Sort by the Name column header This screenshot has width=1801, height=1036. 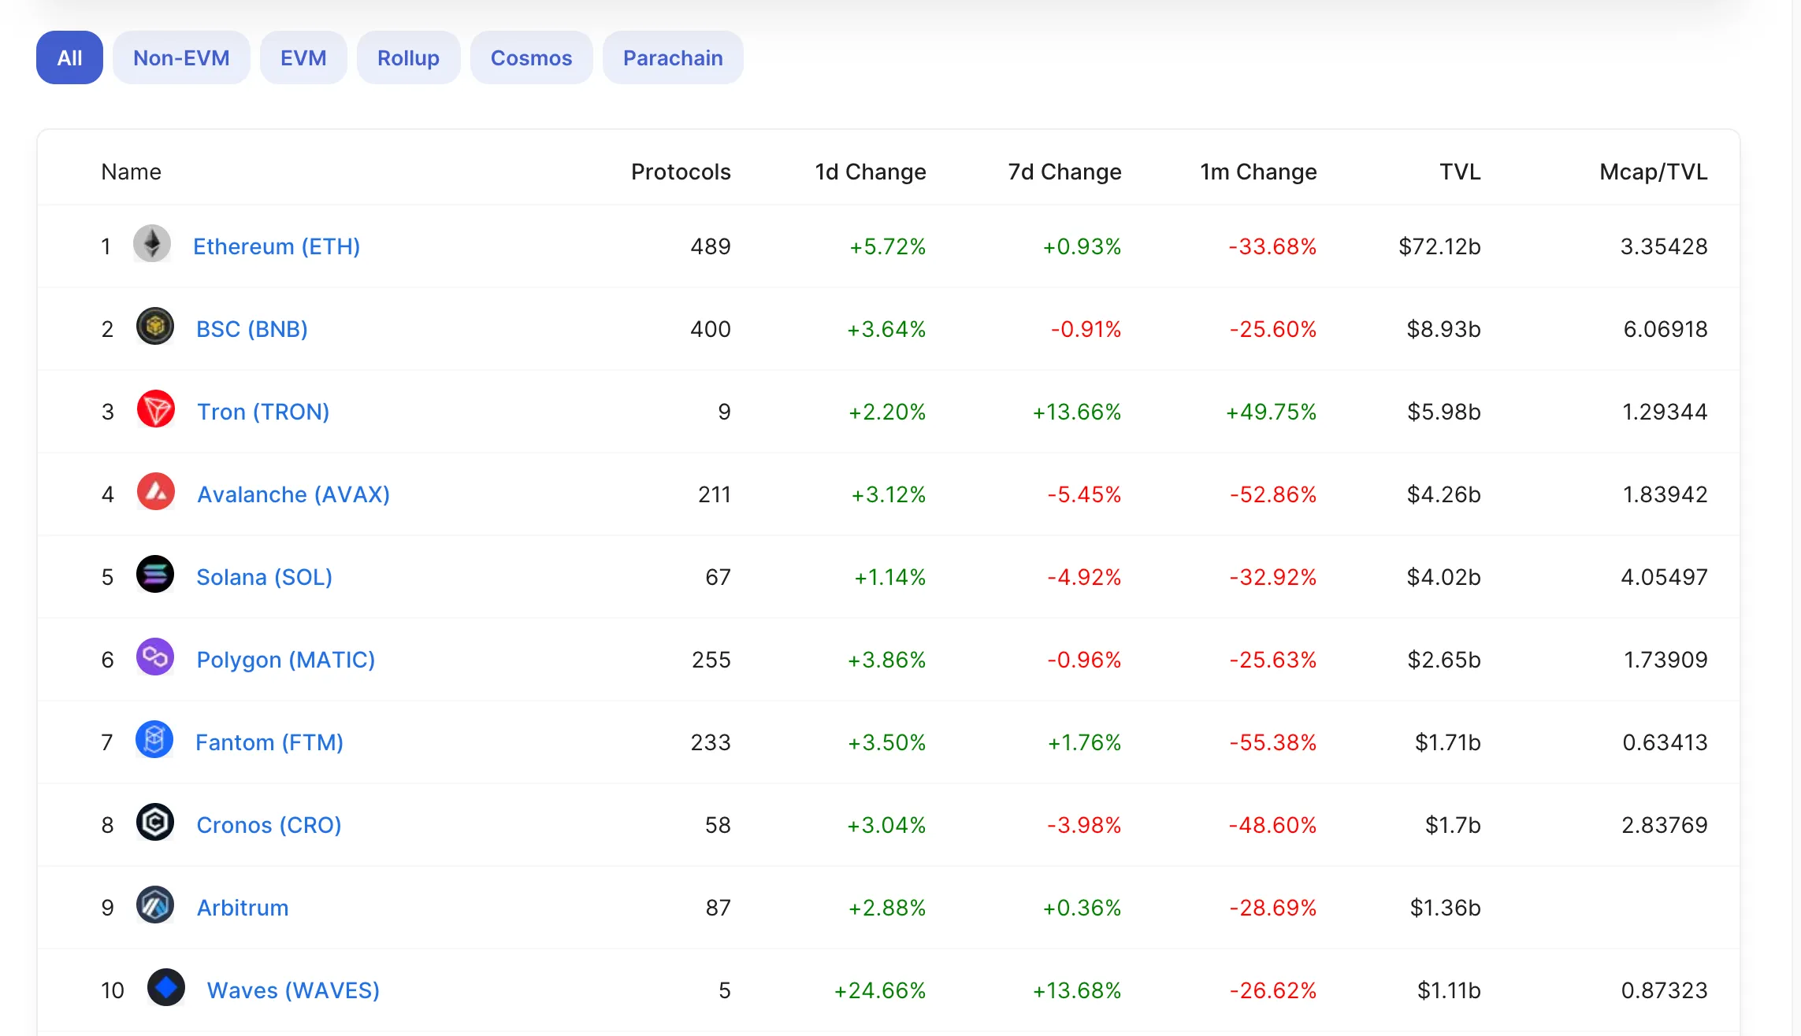pos(131,172)
